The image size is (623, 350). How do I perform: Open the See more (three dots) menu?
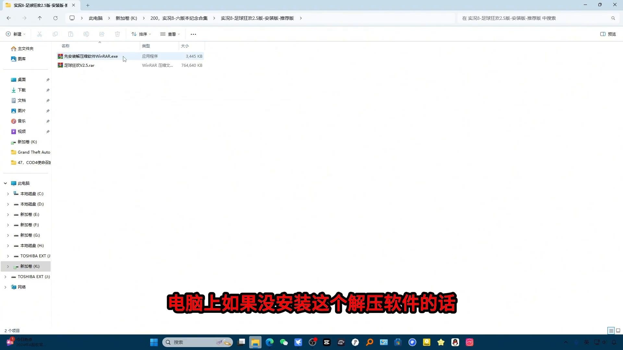(x=193, y=34)
